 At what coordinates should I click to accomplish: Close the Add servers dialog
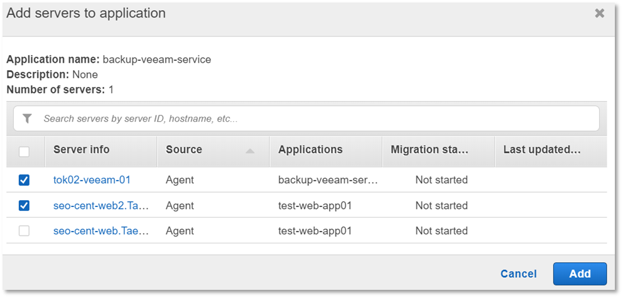pos(600,13)
